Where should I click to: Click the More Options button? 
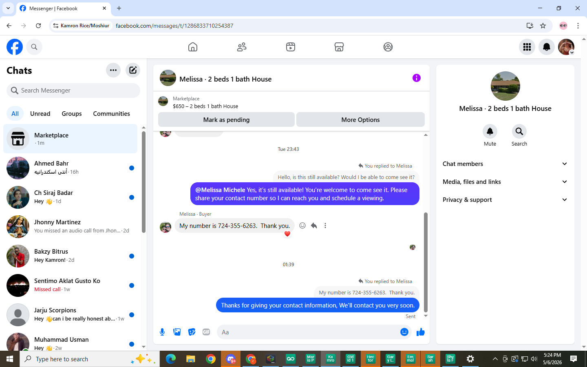(360, 120)
